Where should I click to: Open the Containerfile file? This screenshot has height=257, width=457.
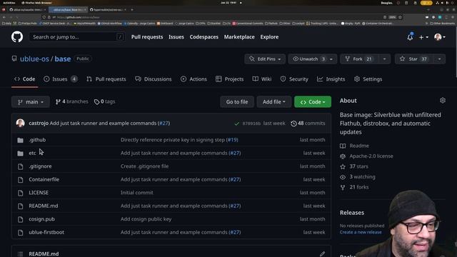(44, 179)
